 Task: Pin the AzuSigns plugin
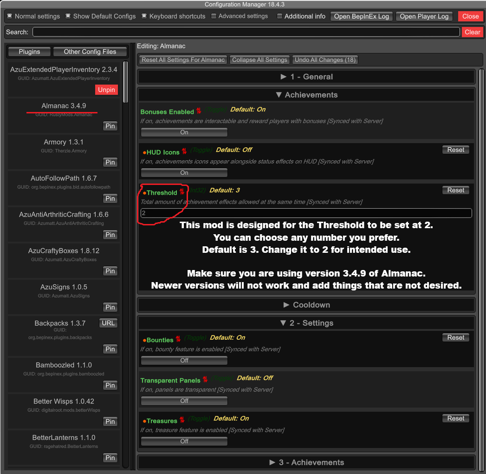110,308
